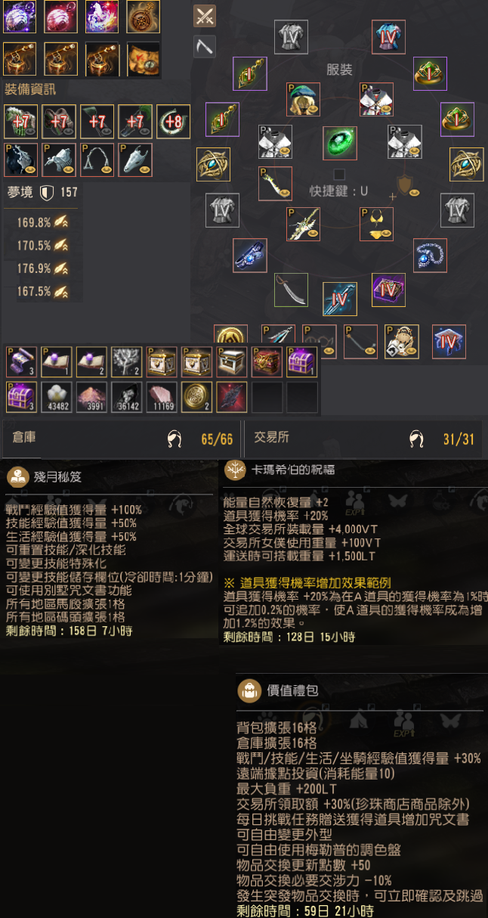Select the sickle life gear icon
This screenshot has width=488, height=918.
205,47
